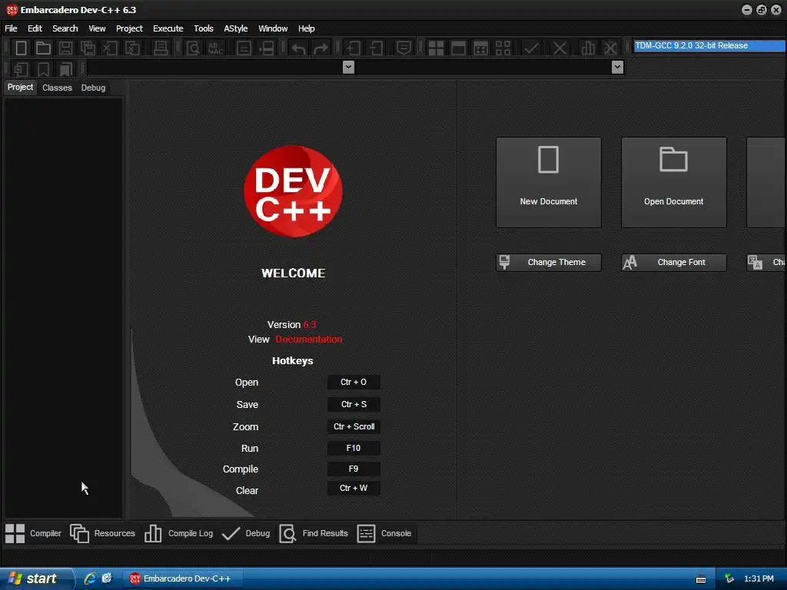
Task: Open the AStyle menu
Action: (x=236, y=28)
